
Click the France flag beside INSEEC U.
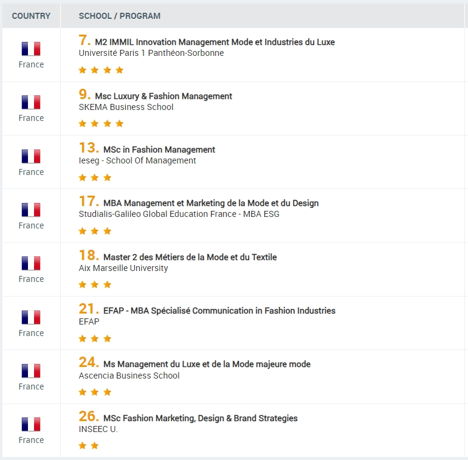pyautogui.click(x=31, y=424)
